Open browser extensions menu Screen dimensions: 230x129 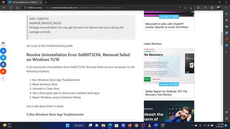pyautogui.click(x=198, y=8)
